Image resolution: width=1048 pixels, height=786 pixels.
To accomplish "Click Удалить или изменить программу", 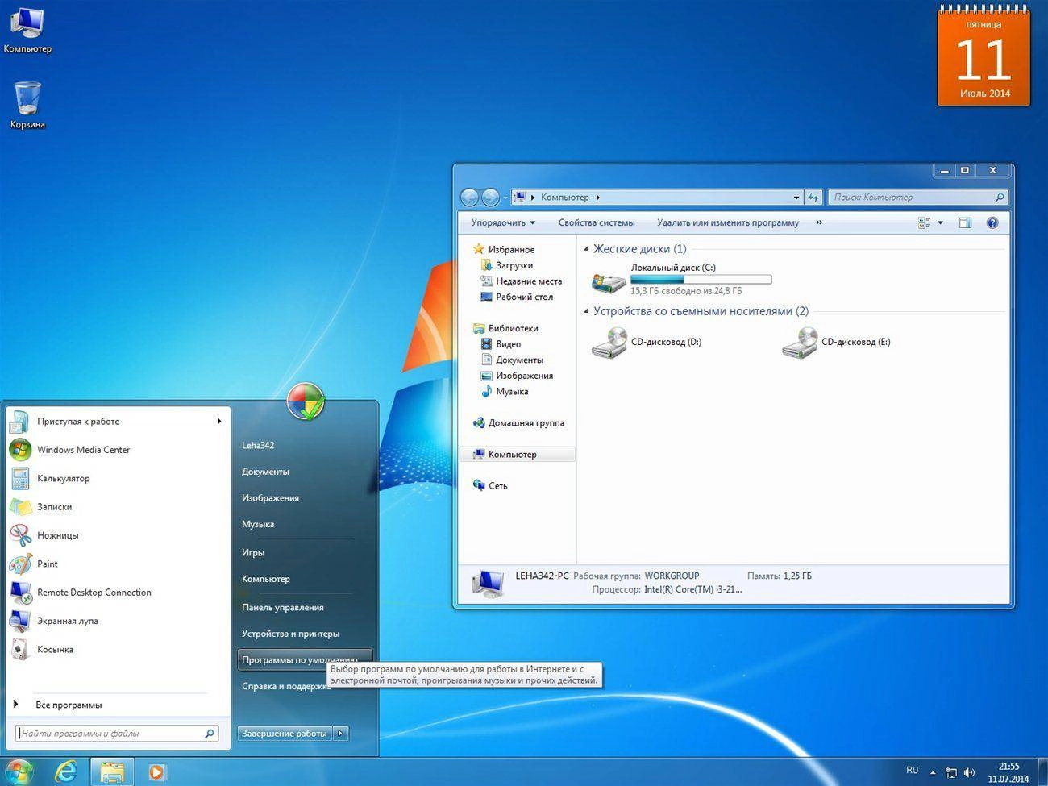I will tap(728, 222).
